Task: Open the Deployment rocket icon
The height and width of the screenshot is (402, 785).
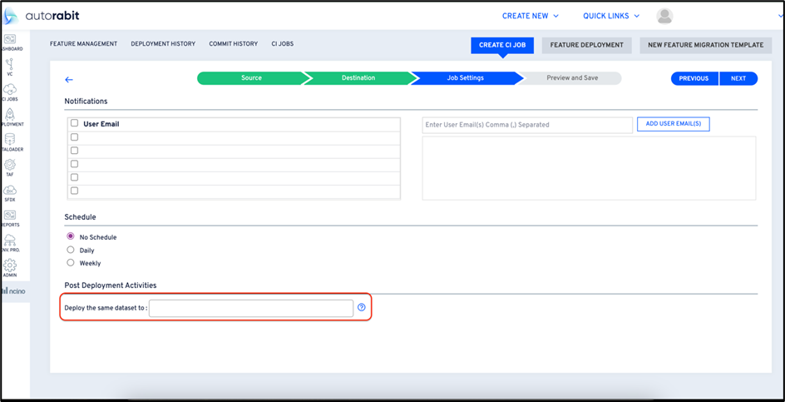Action: click(x=9, y=114)
